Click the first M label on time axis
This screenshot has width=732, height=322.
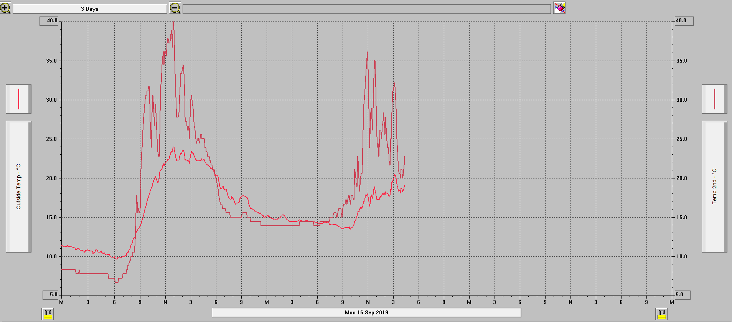point(61,302)
